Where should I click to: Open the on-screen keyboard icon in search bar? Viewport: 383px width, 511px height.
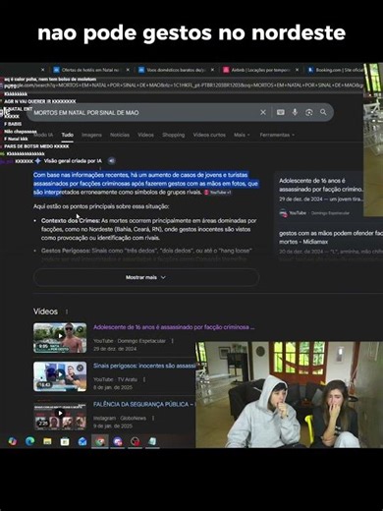click(x=281, y=112)
